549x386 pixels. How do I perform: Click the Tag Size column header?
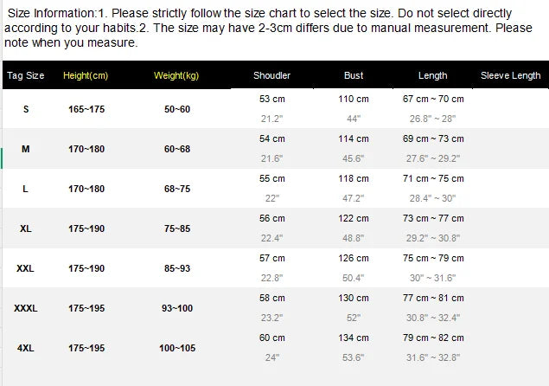25,75
